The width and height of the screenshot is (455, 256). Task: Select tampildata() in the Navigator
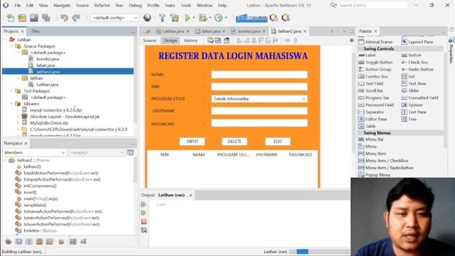35,206
